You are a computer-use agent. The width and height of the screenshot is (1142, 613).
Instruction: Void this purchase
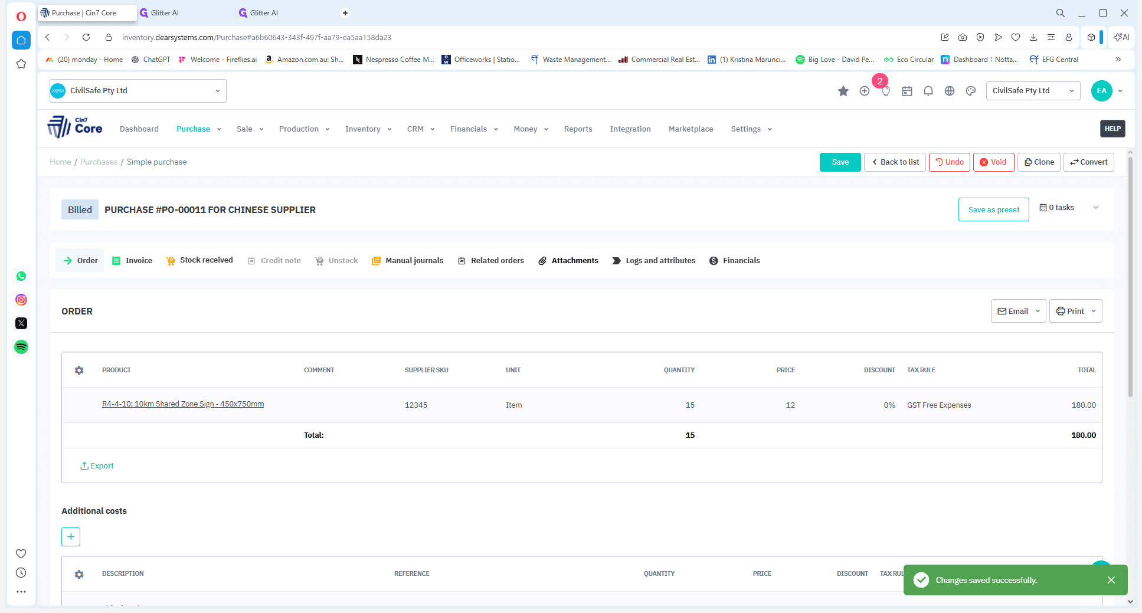coord(993,162)
